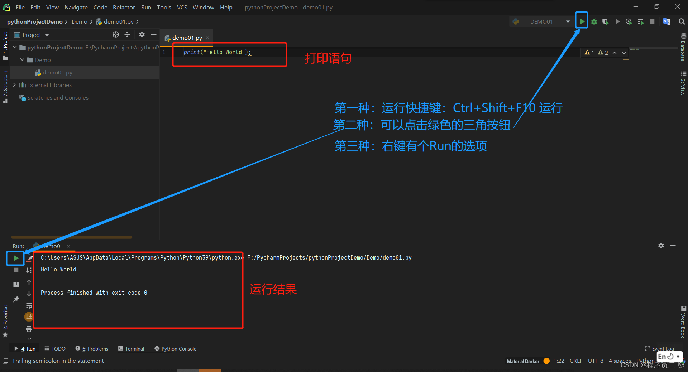The height and width of the screenshot is (372, 688).
Task: Open the Translate plugin icon in toolbar
Action: (667, 21)
